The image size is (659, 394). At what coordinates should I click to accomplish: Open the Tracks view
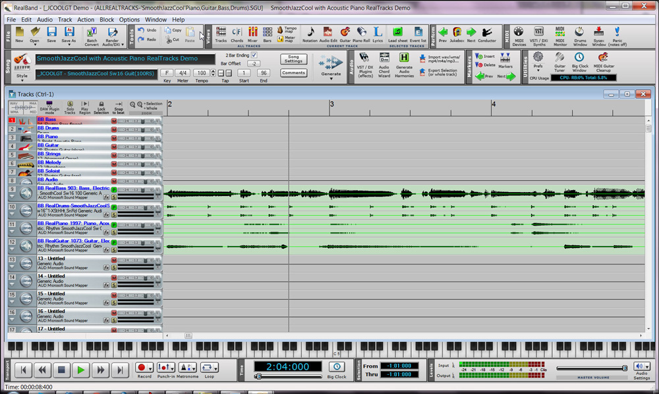pyautogui.click(x=221, y=34)
